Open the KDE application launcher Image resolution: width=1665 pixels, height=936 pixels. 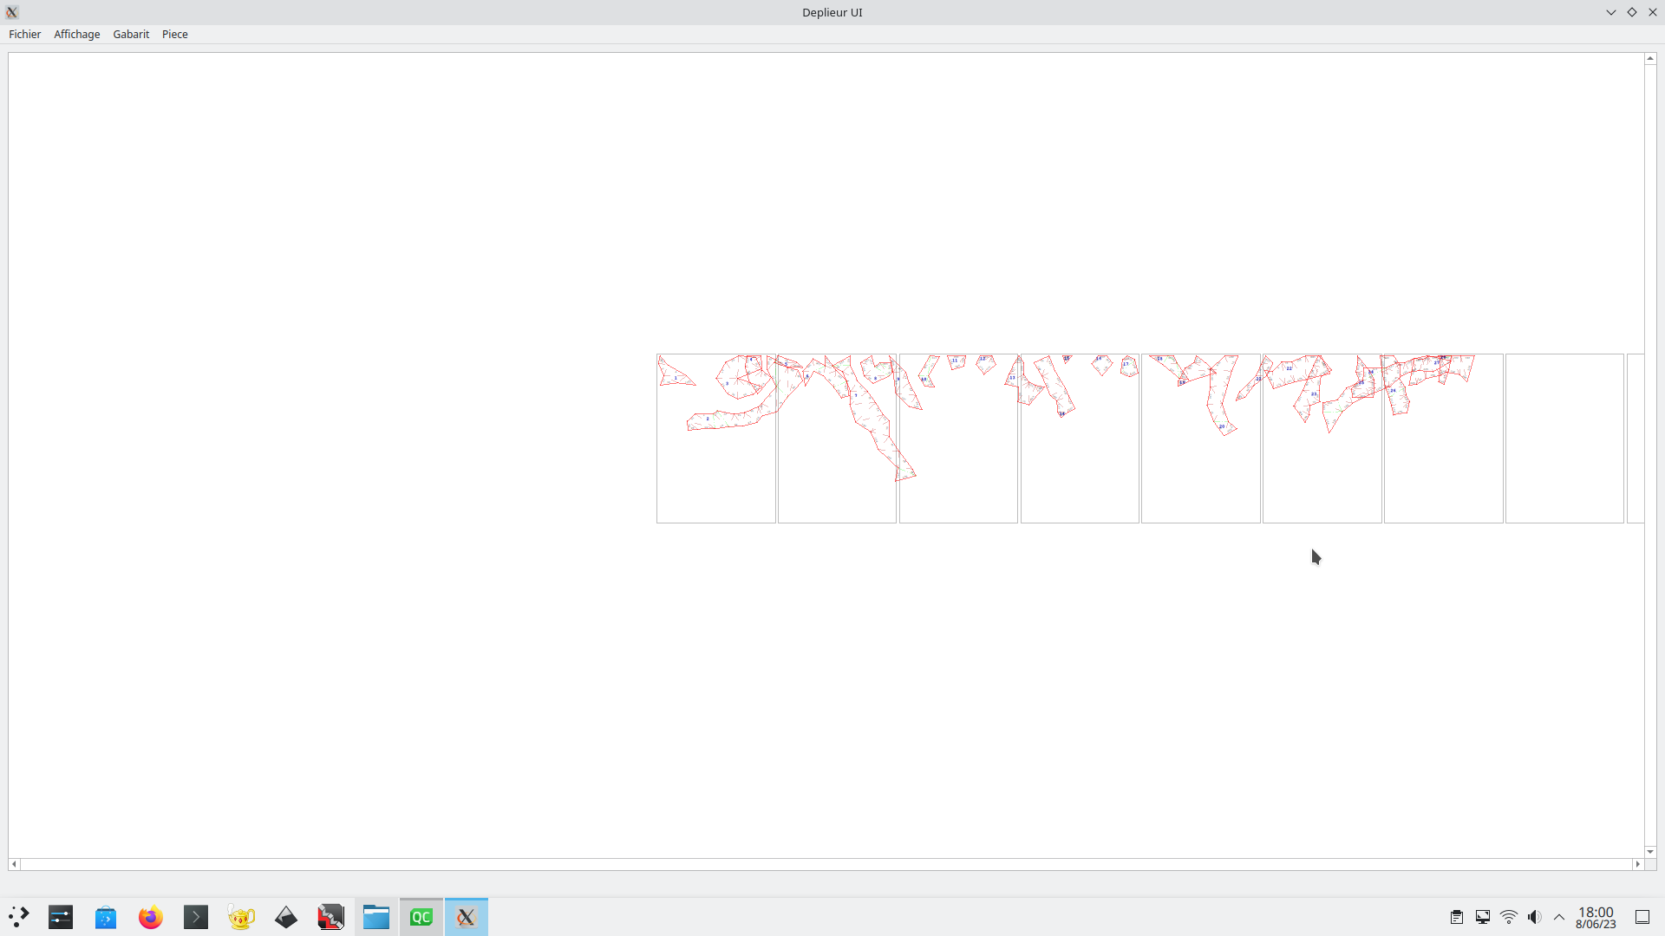pyautogui.click(x=18, y=917)
